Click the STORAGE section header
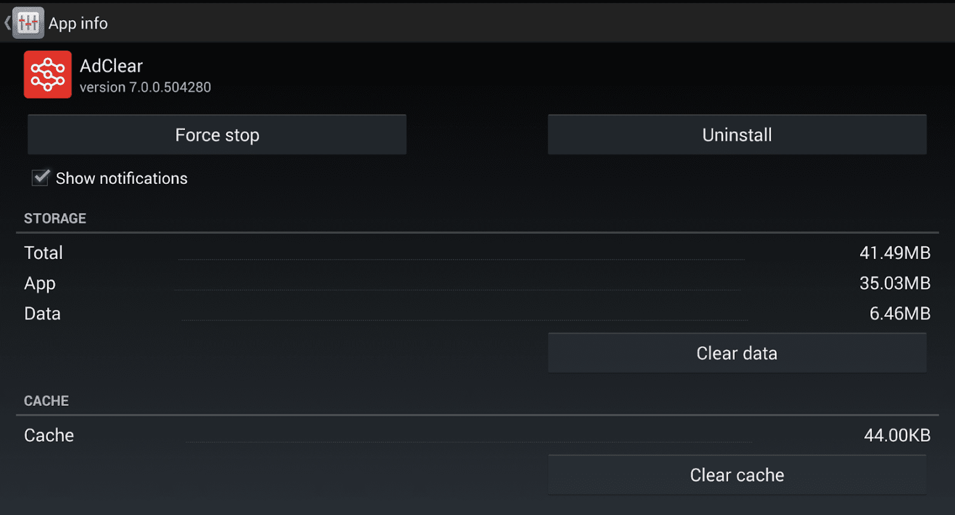The height and width of the screenshot is (515, 955). tap(55, 218)
